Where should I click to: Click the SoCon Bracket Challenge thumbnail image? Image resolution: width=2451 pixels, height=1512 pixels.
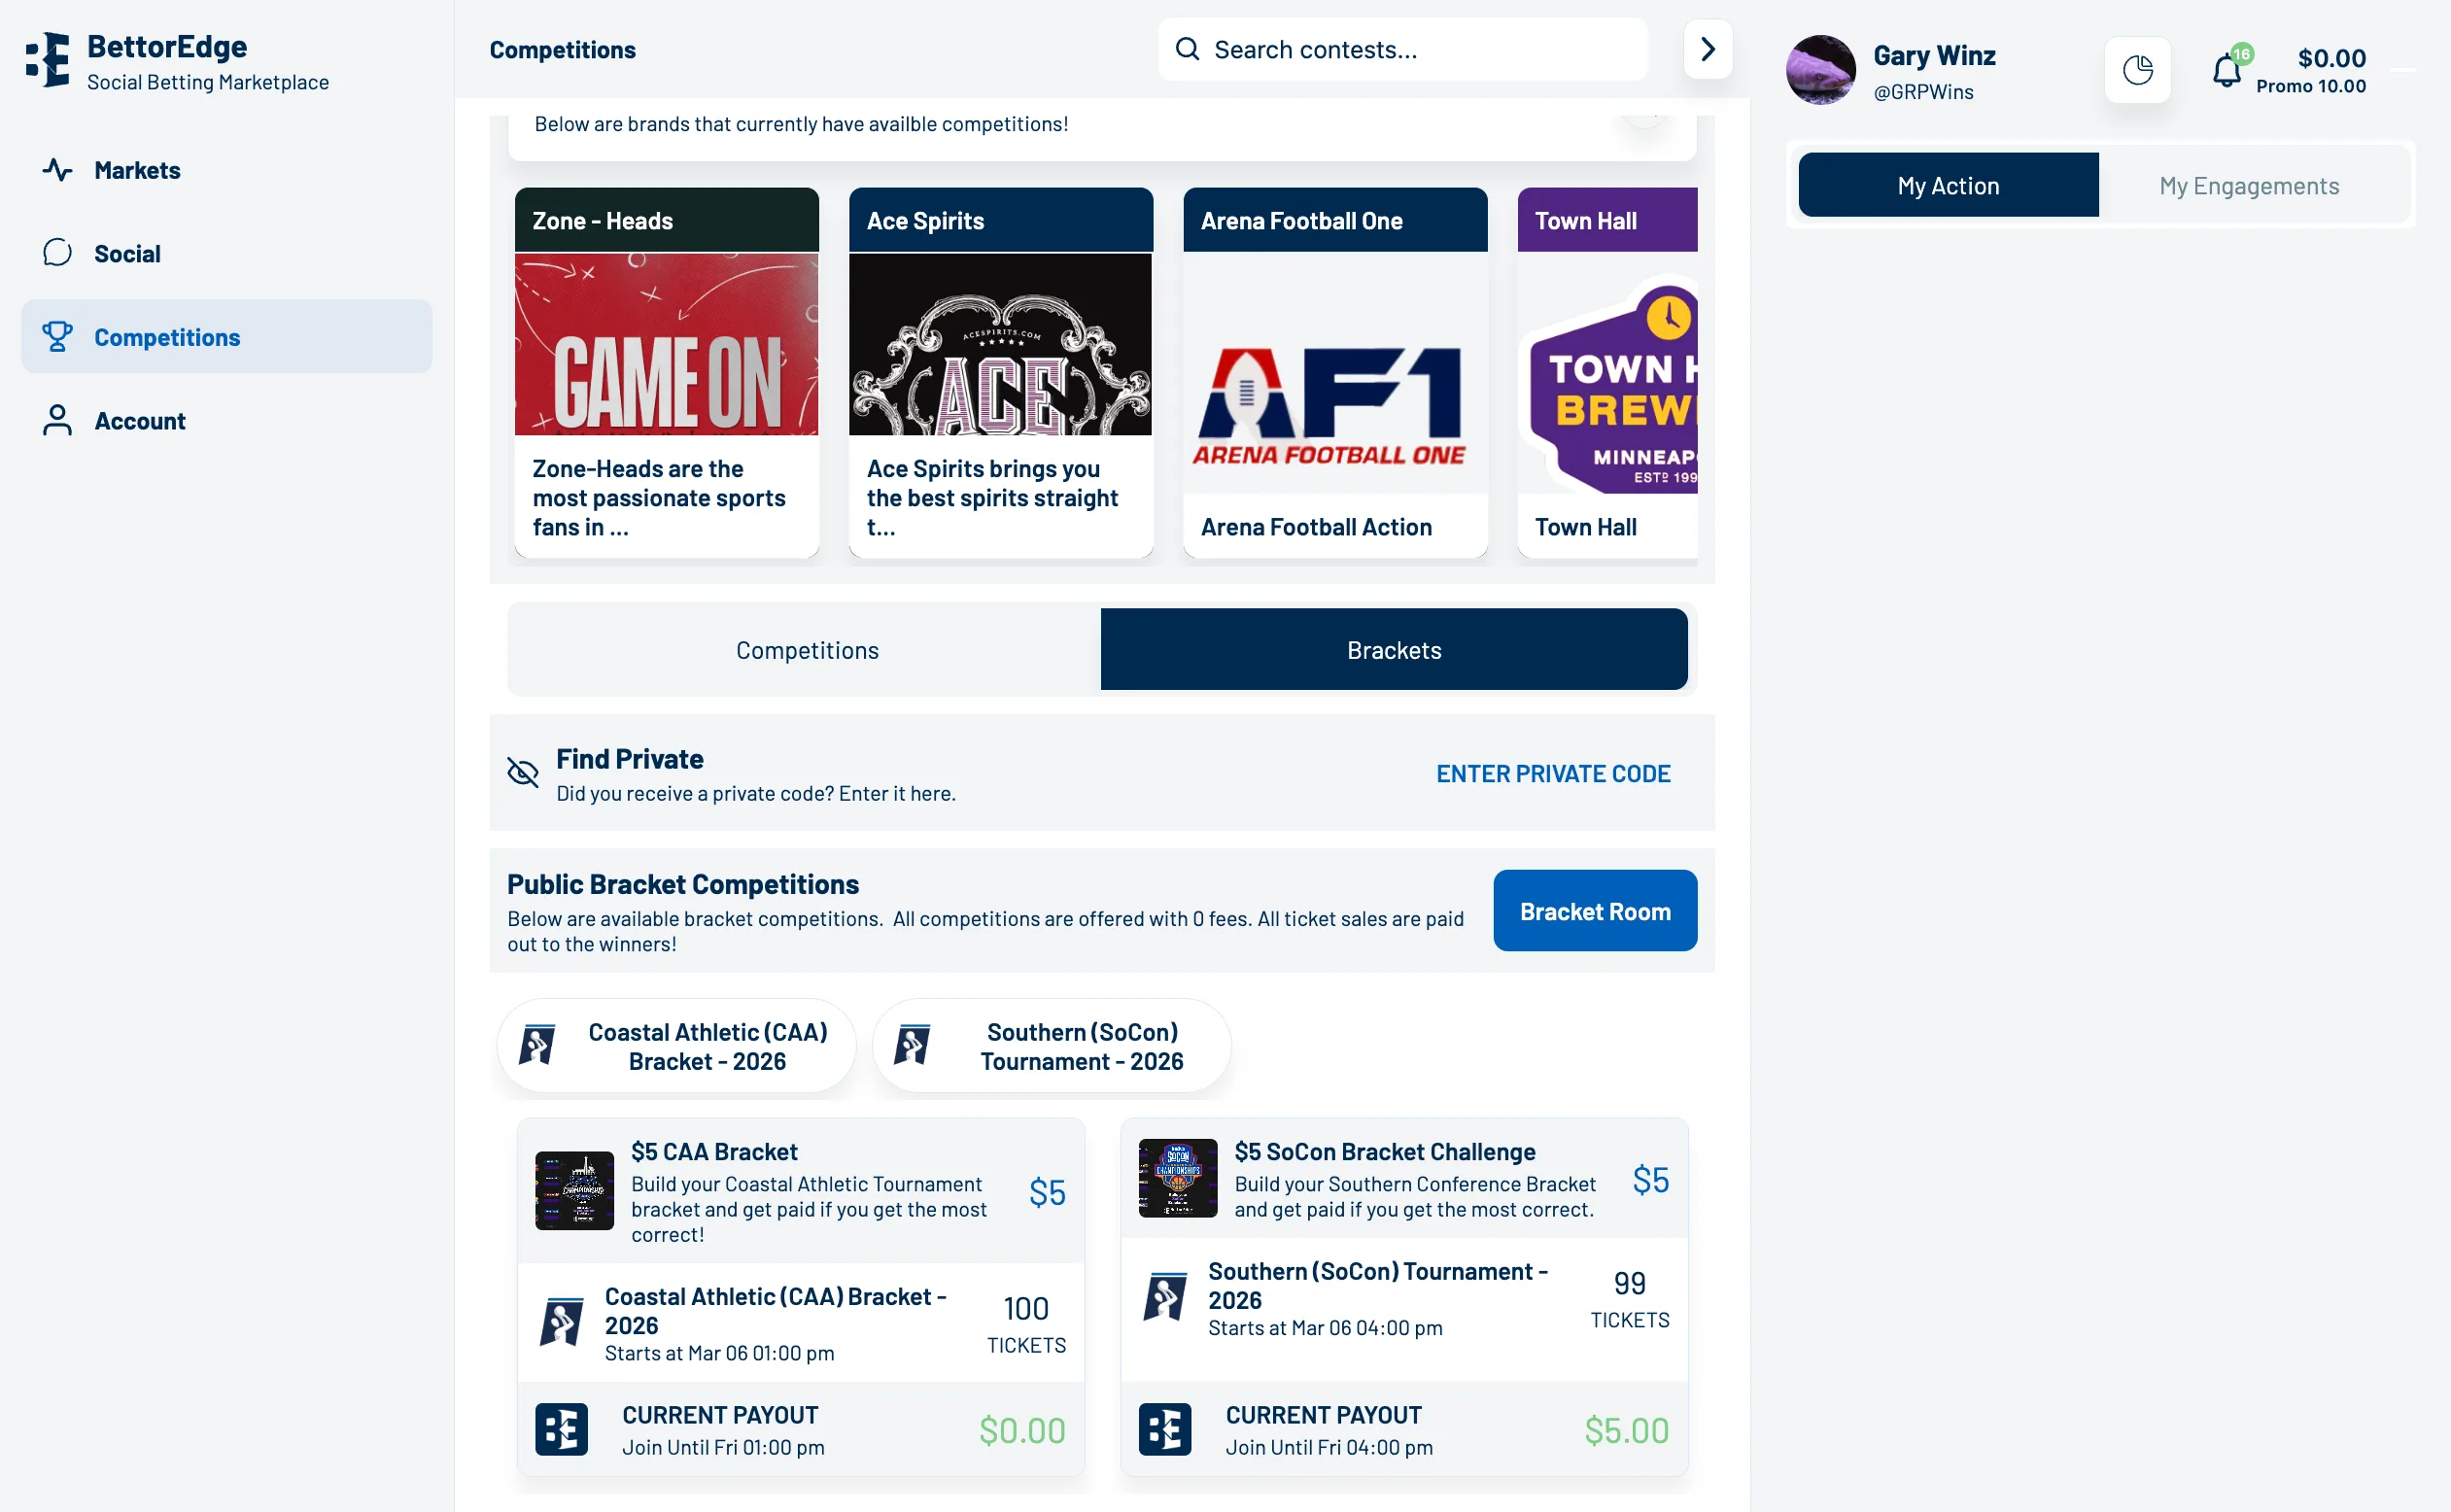click(x=1177, y=1178)
